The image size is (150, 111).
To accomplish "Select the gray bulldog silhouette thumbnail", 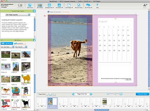I will click(26, 91).
